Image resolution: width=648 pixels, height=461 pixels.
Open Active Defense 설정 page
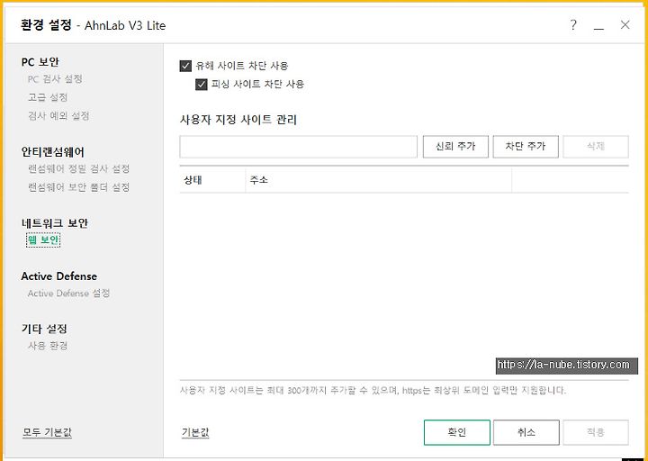68,294
